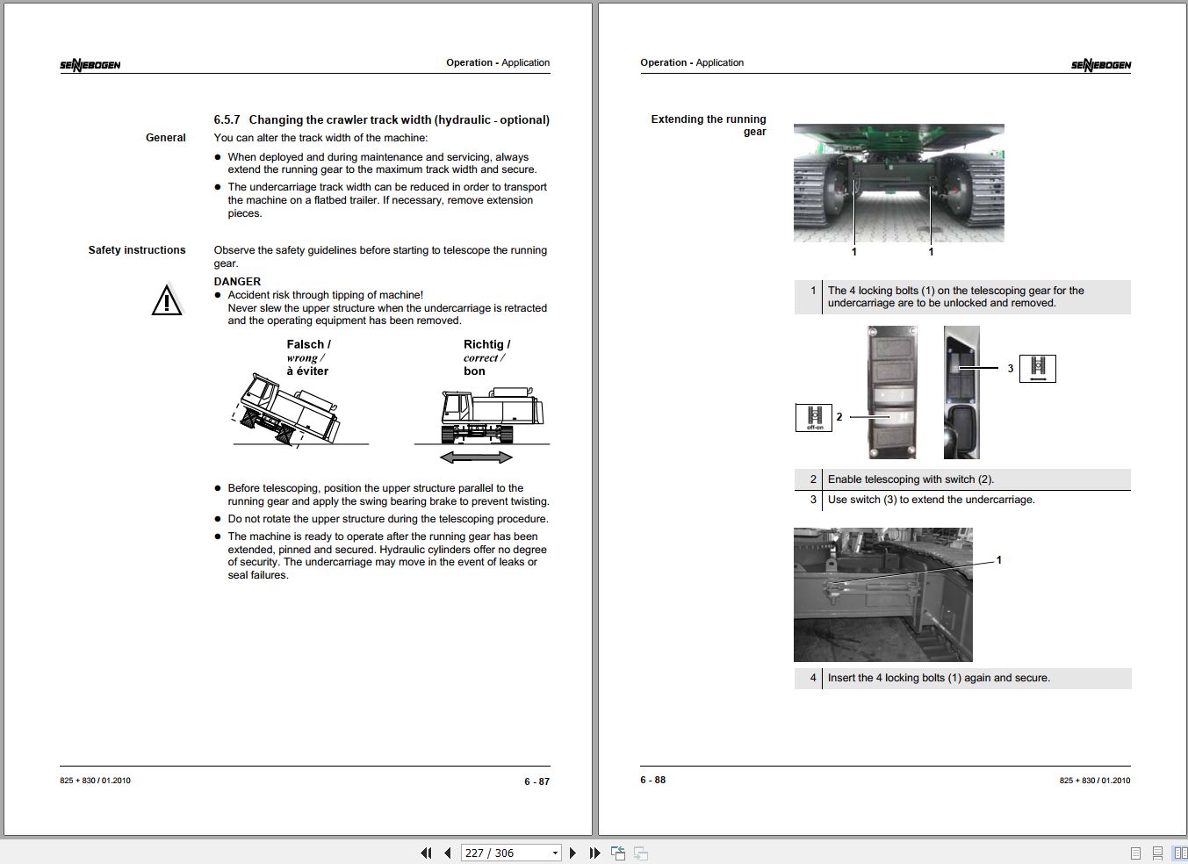
Task: Open the page number dropdown arrow
Action: pos(555,853)
